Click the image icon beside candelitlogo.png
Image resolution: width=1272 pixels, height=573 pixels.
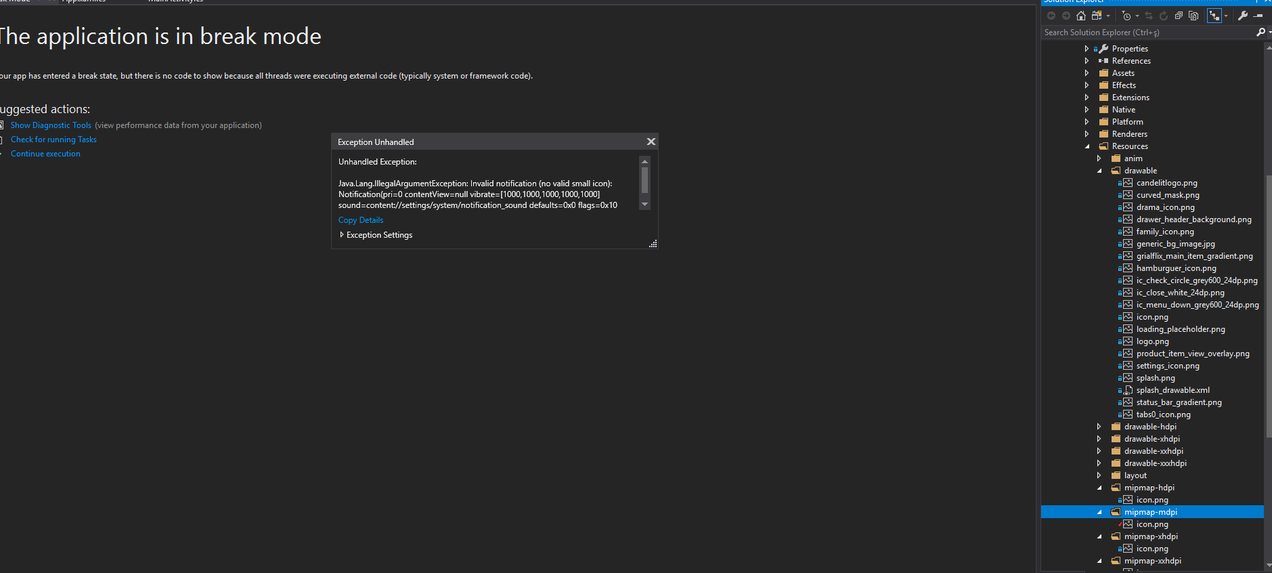click(x=1128, y=183)
